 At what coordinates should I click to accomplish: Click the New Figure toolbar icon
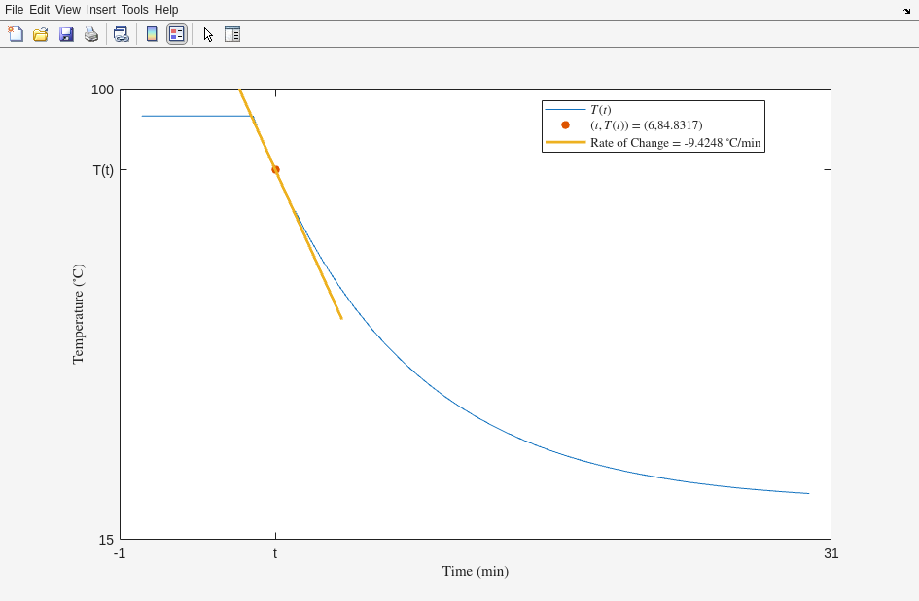(16, 34)
